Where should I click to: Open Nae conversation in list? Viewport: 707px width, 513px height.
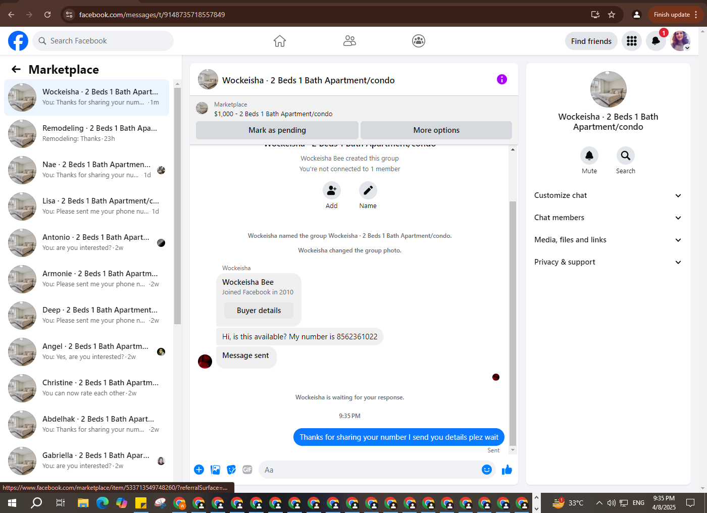tap(87, 170)
